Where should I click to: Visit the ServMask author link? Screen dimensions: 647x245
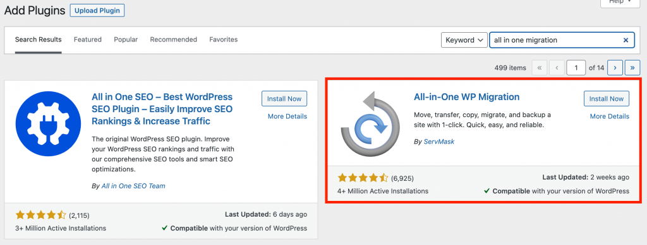pos(439,142)
